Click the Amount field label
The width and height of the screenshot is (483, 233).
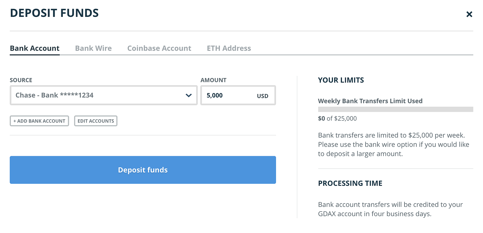pos(213,80)
